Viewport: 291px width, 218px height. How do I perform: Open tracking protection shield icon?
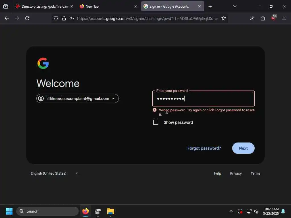tap(56, 18)
